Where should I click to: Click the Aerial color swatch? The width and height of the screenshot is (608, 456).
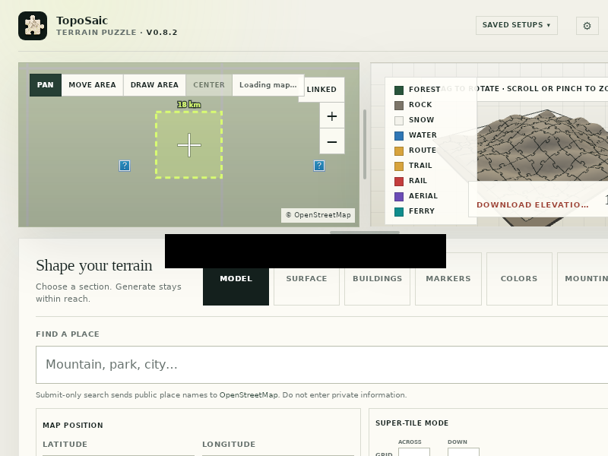click(x=399, y=197)
